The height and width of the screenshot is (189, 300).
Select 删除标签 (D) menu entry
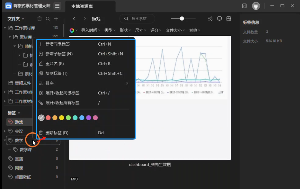[83, 133]
